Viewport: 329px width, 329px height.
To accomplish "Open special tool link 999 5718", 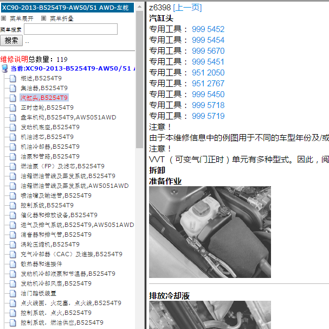I will click(208, 105).
